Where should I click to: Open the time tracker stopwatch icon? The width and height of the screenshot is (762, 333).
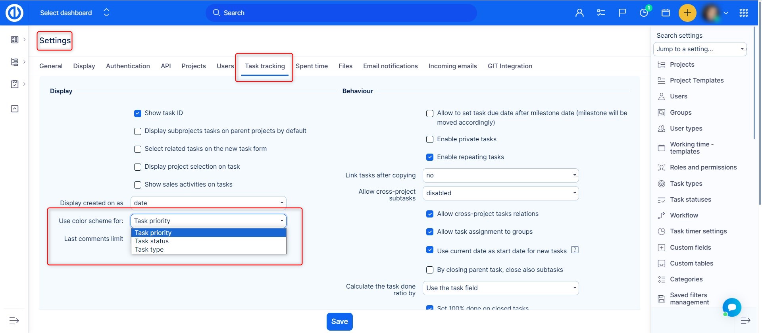coord(644,13)
